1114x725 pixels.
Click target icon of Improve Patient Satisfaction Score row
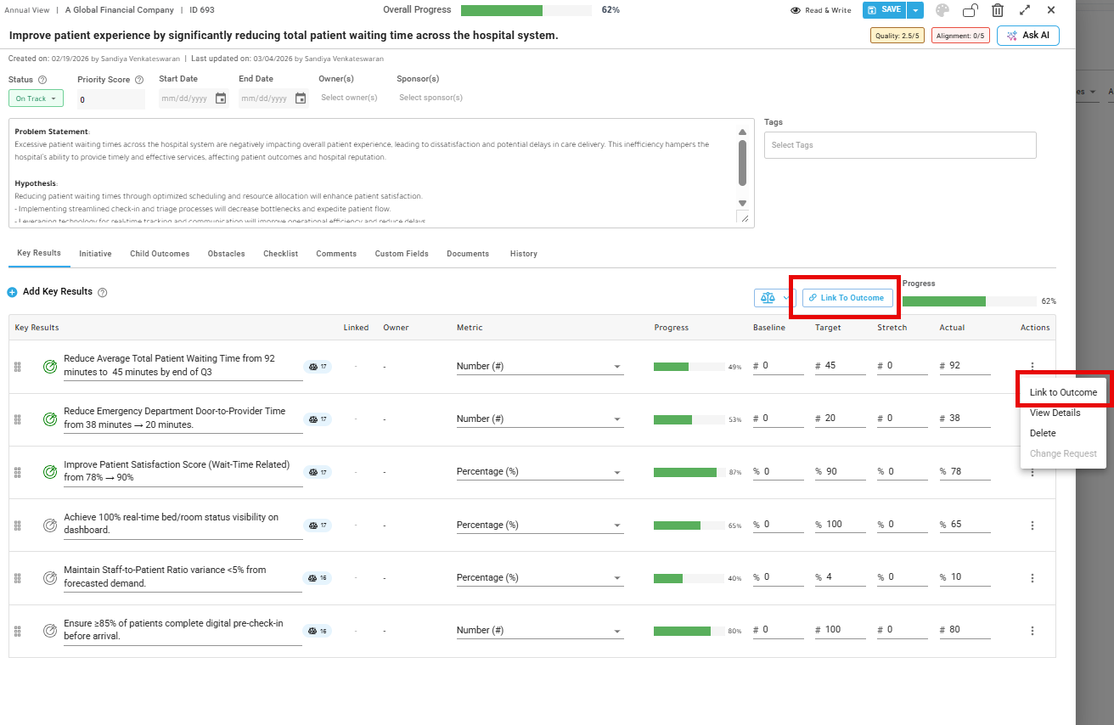[x=51, y=472]
